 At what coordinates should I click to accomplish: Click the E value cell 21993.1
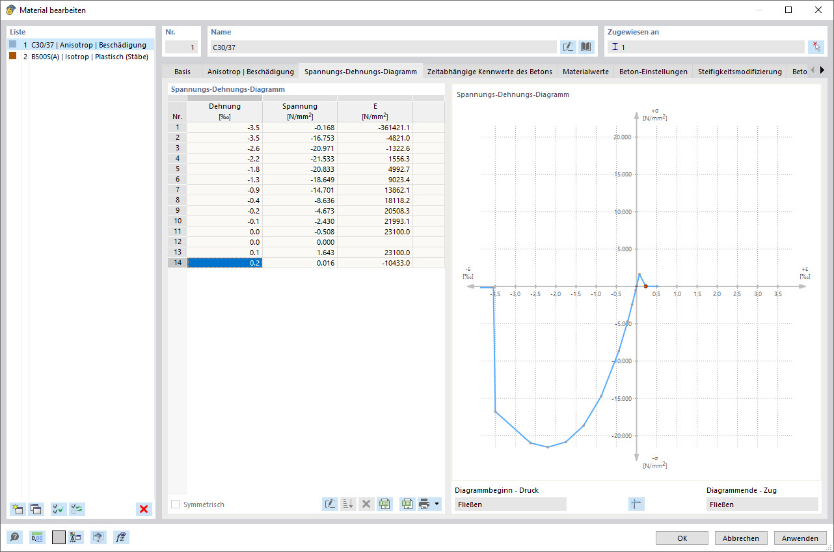(375, 221)
